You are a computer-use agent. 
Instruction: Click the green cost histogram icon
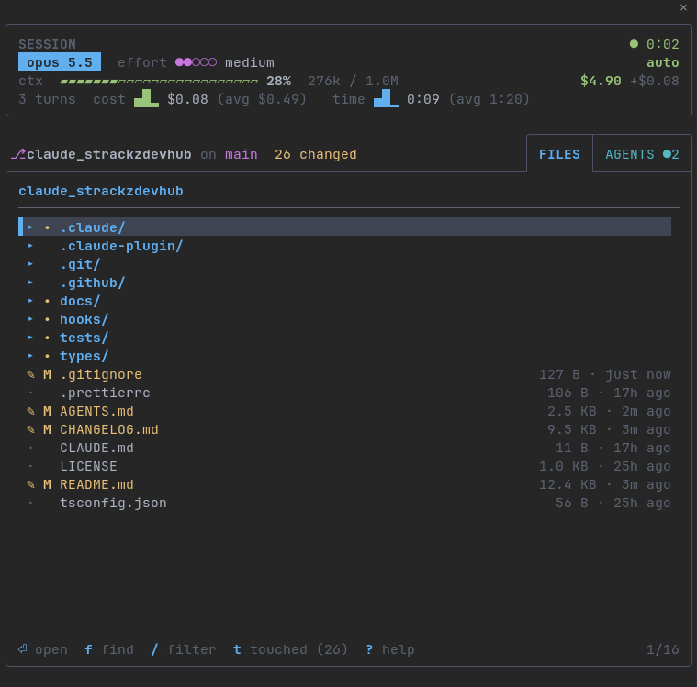[146, 98]
